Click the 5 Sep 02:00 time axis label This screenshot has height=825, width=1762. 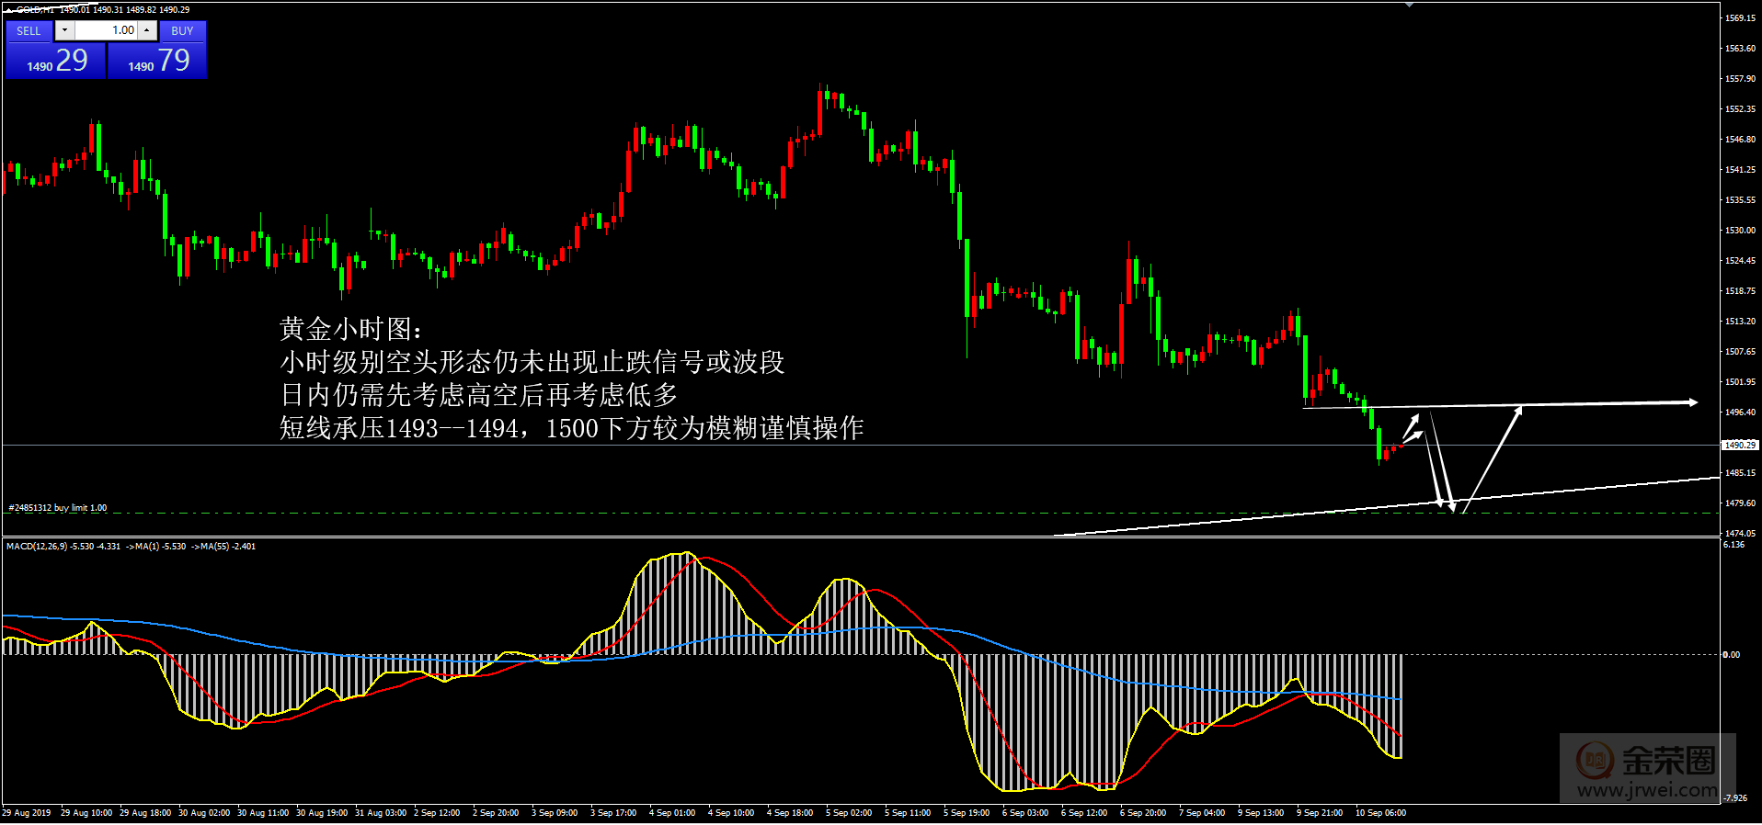click(849, 812)
